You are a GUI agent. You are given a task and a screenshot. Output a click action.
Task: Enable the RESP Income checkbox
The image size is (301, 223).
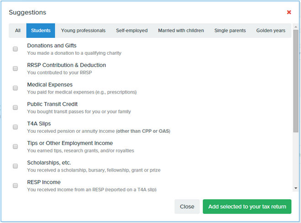[x=16, y=186]
